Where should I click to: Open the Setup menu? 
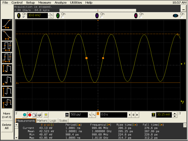[30, 2]
